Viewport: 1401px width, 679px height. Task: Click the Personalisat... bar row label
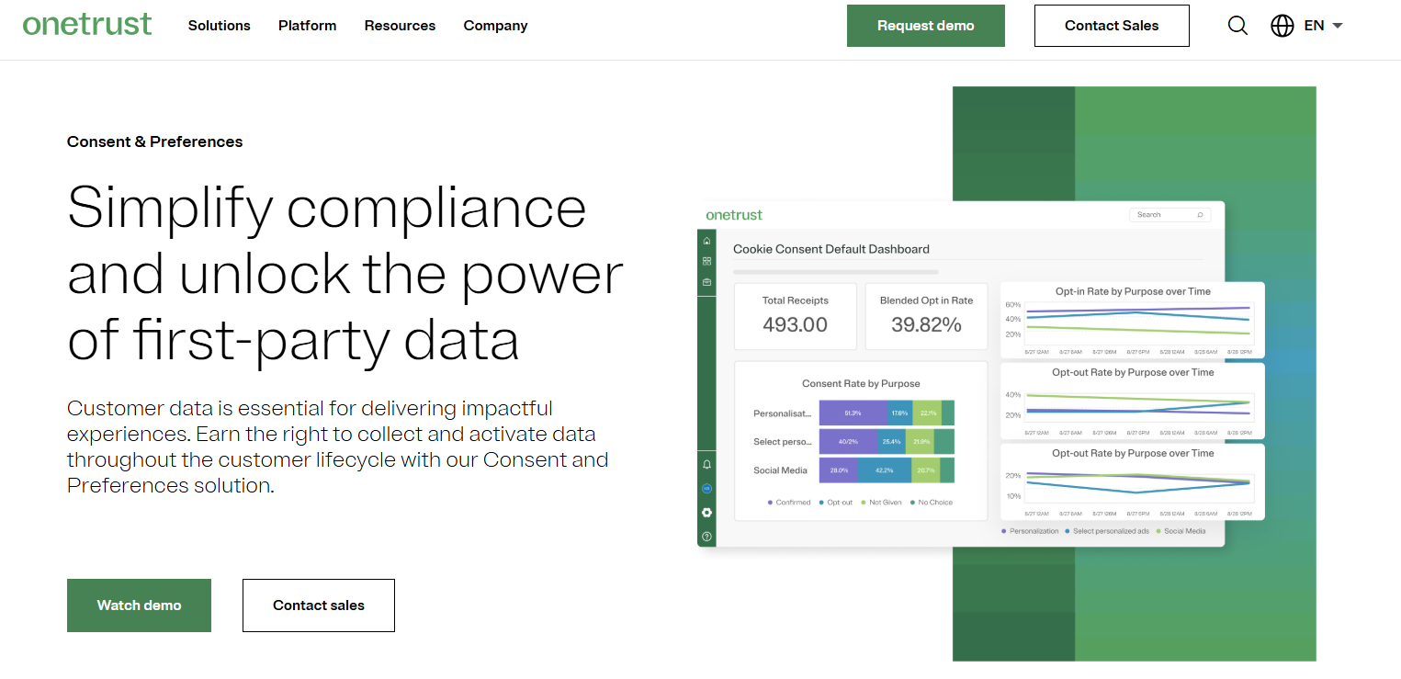coord(783,413)
